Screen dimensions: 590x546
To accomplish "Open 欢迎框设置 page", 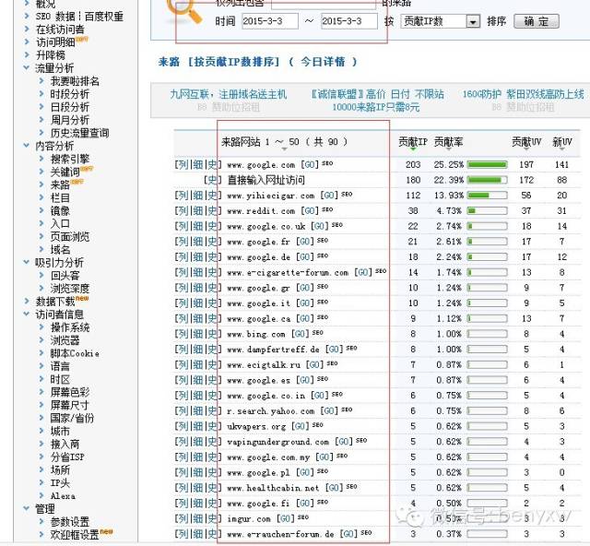I will [x=75, y=535].
